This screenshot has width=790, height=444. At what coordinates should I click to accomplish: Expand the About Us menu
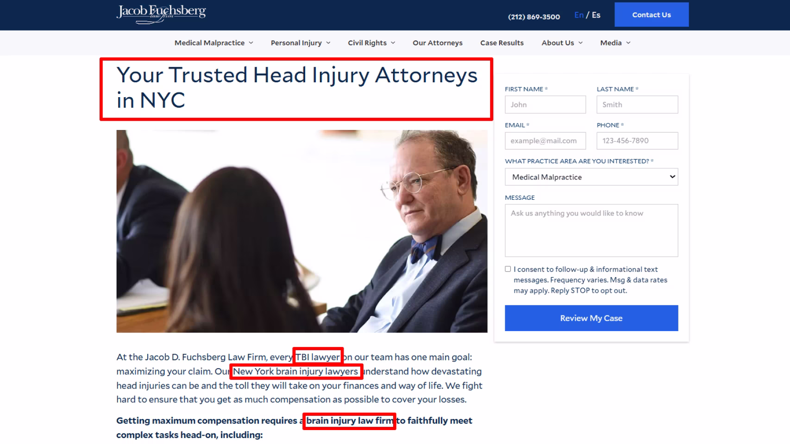[x=562, y=43]
